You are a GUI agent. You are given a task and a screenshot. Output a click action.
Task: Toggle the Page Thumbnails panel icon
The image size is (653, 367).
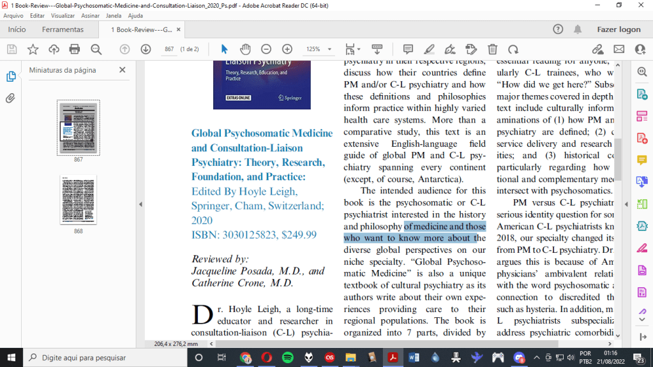click(11, 77)
